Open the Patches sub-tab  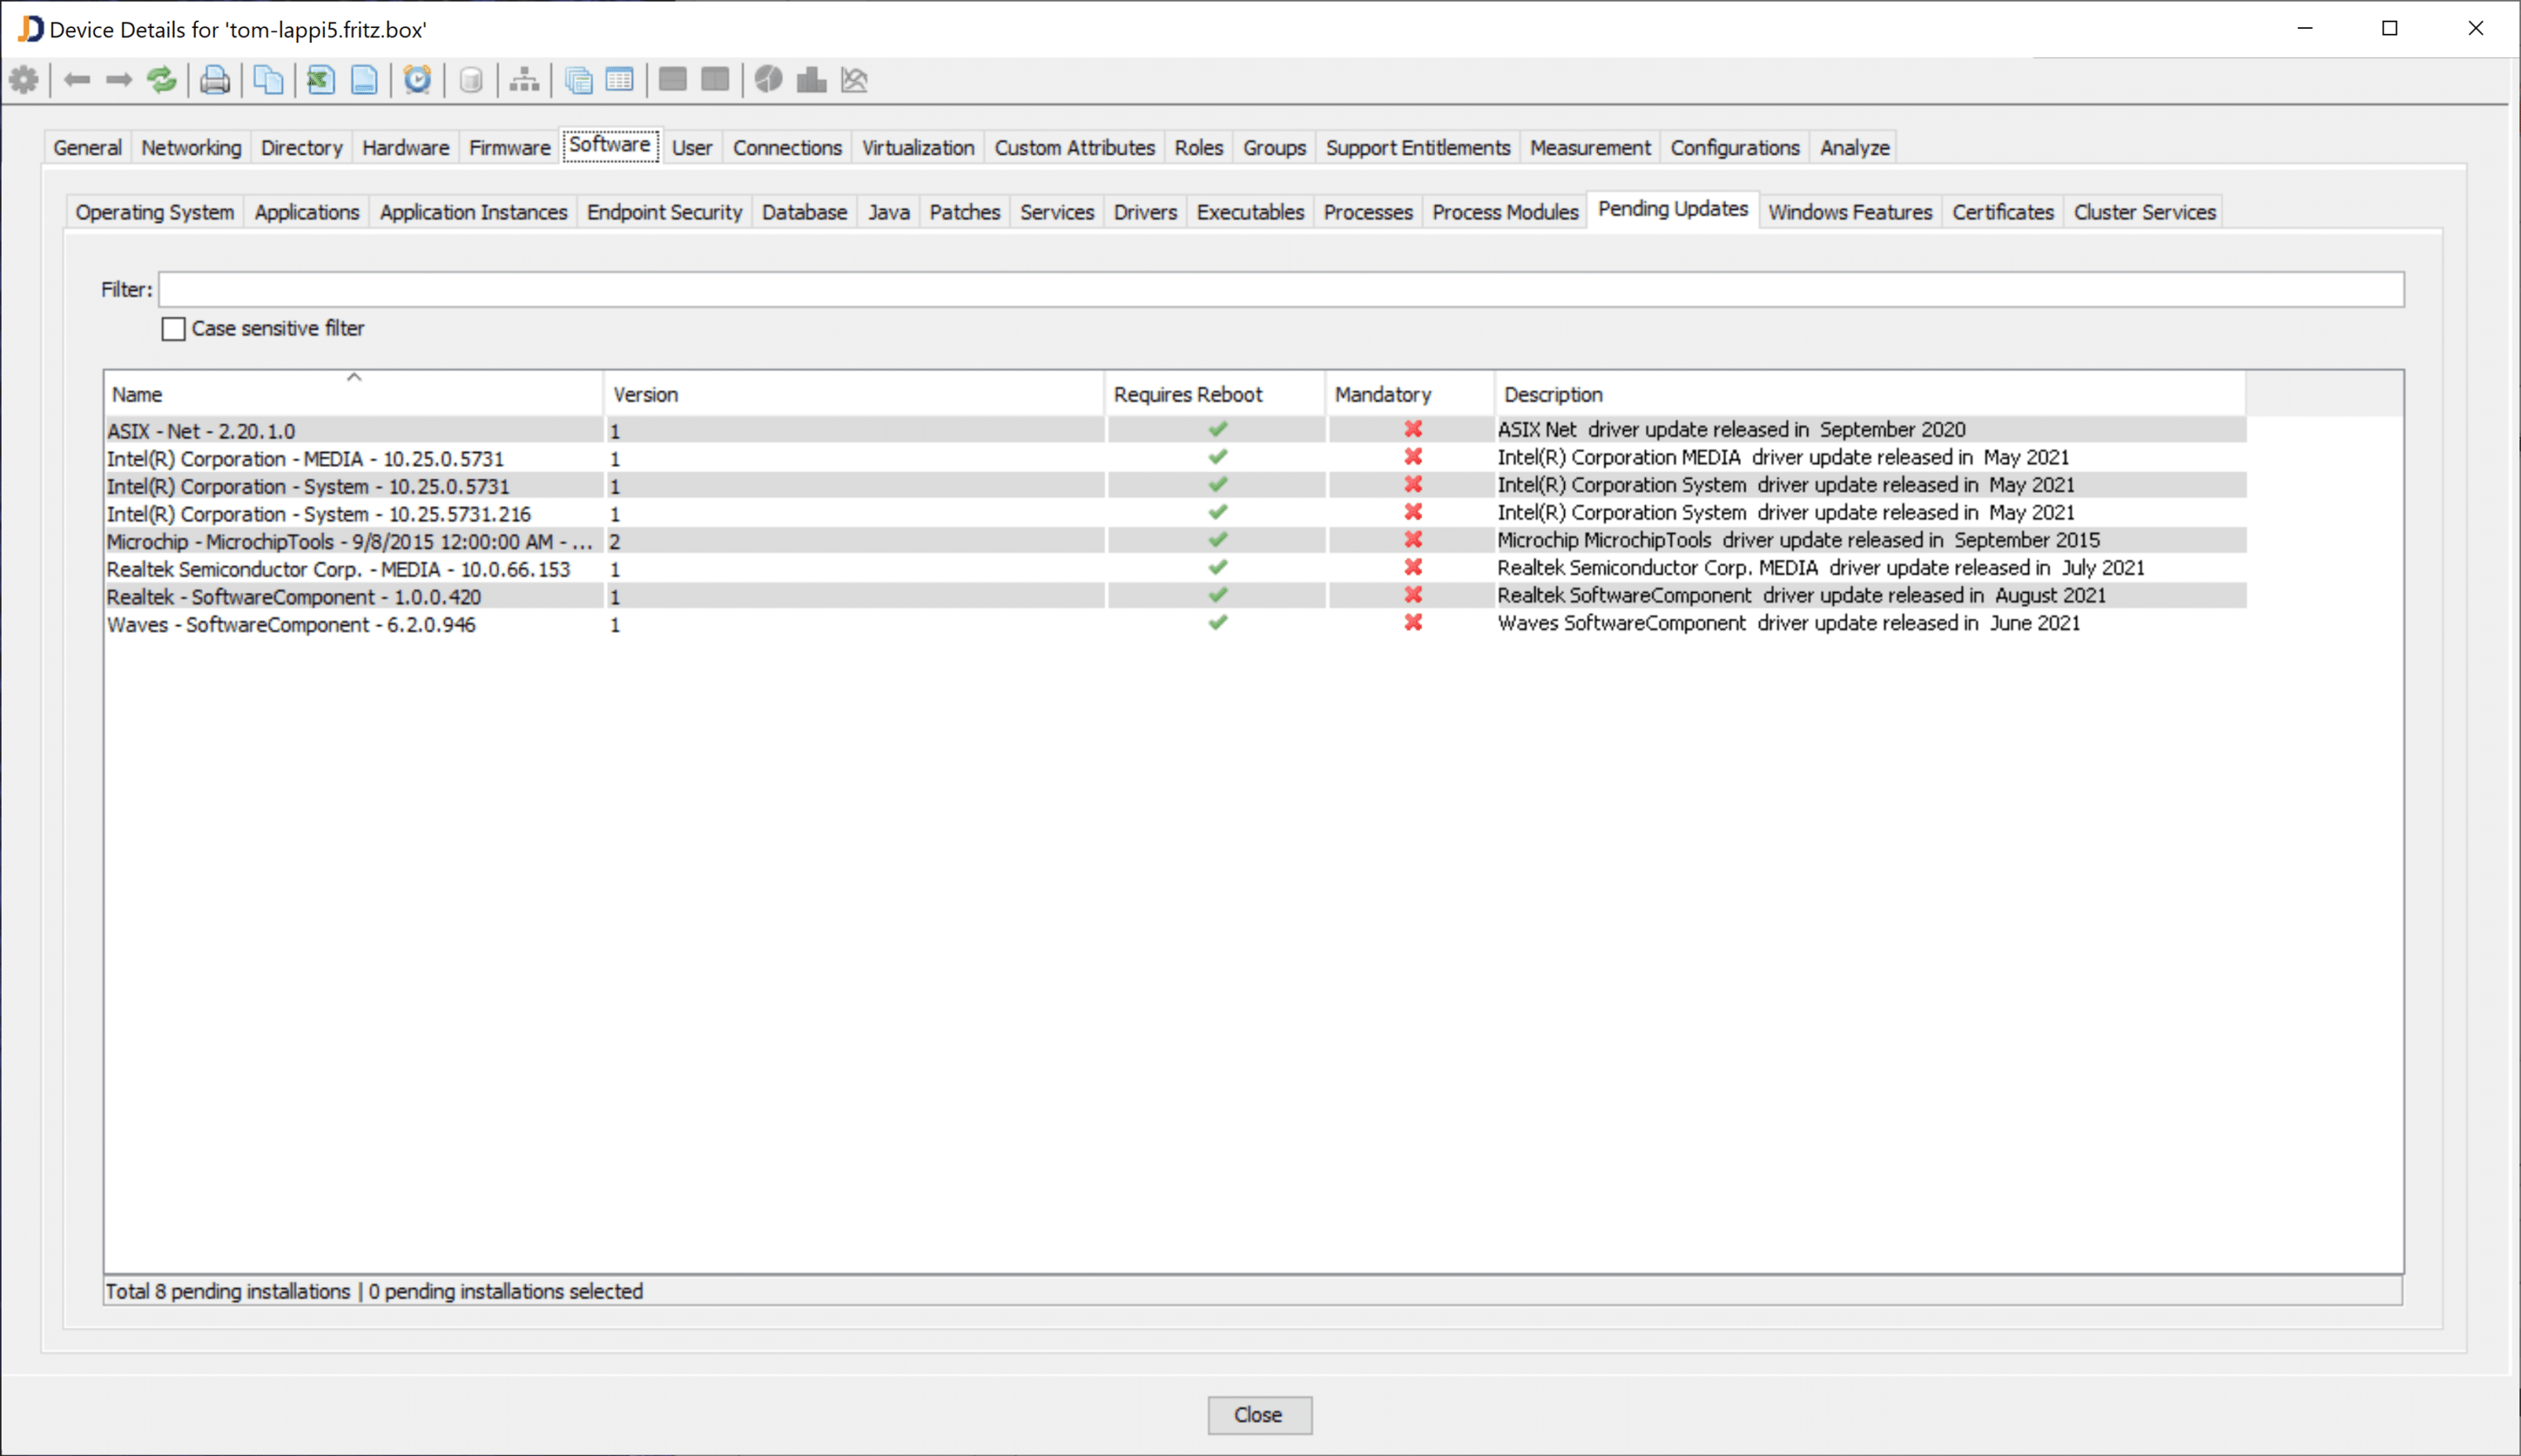pos(964,212)
